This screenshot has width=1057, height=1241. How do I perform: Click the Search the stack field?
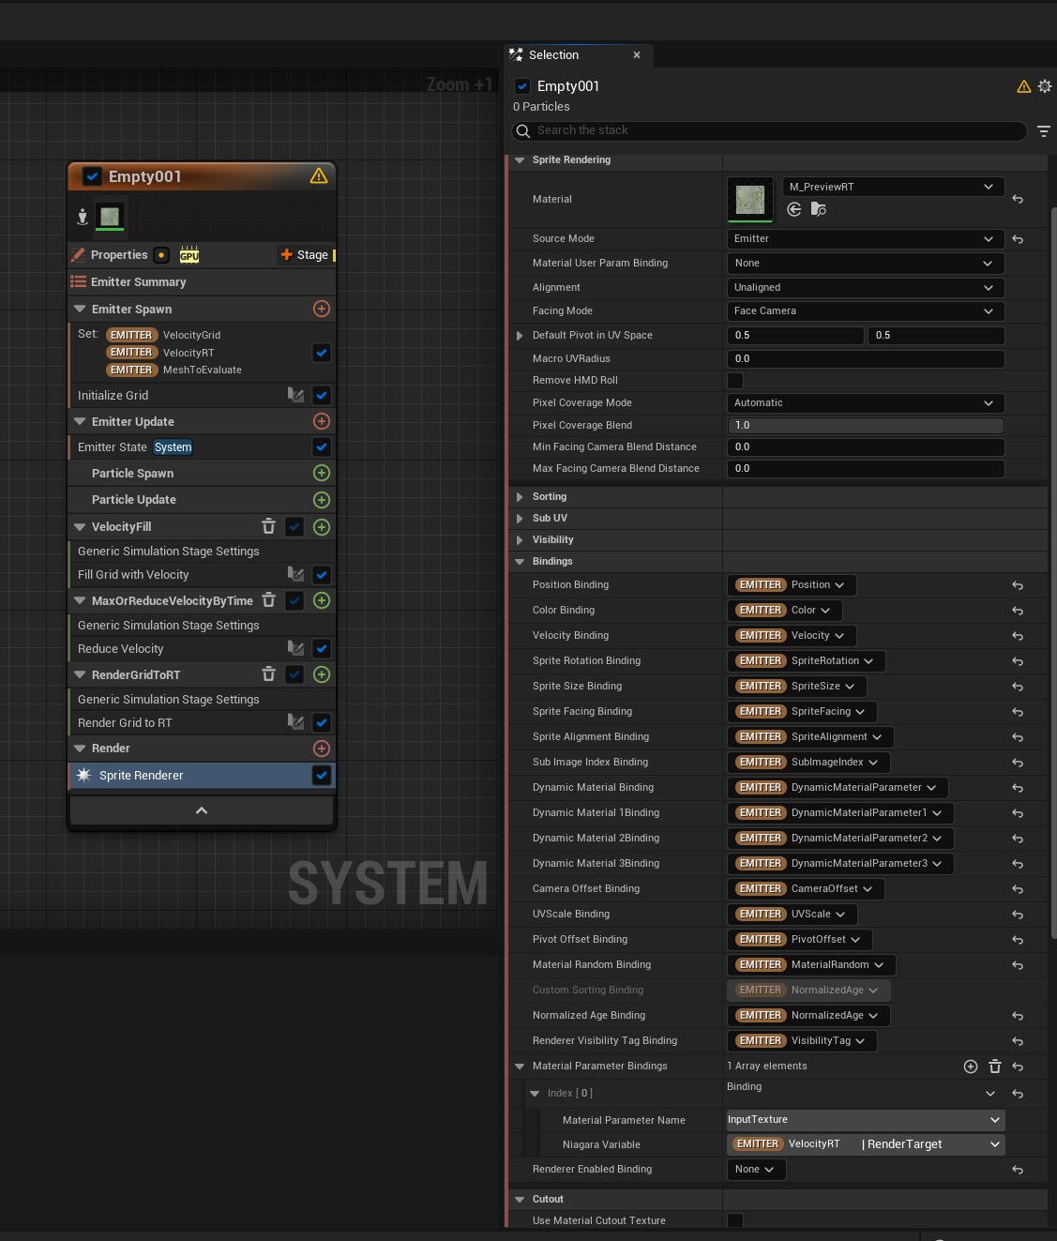pos(769,131)
